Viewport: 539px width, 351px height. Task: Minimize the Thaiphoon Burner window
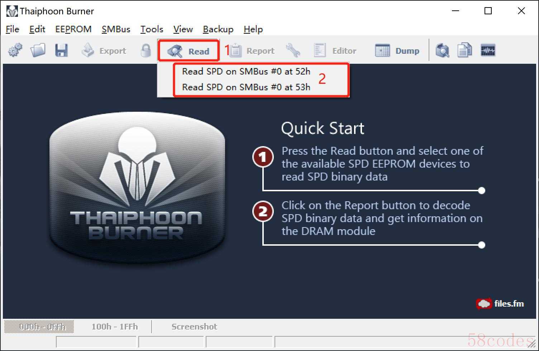455,11
